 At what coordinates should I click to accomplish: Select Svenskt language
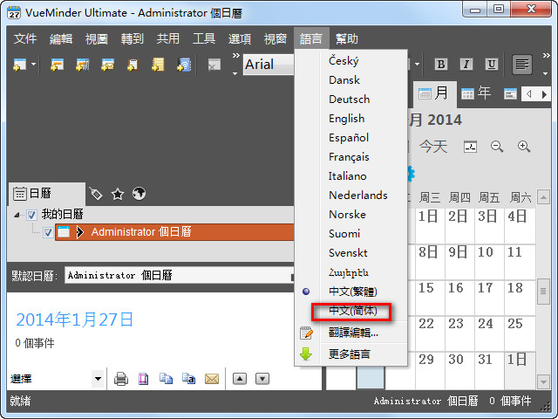(348, 253)
